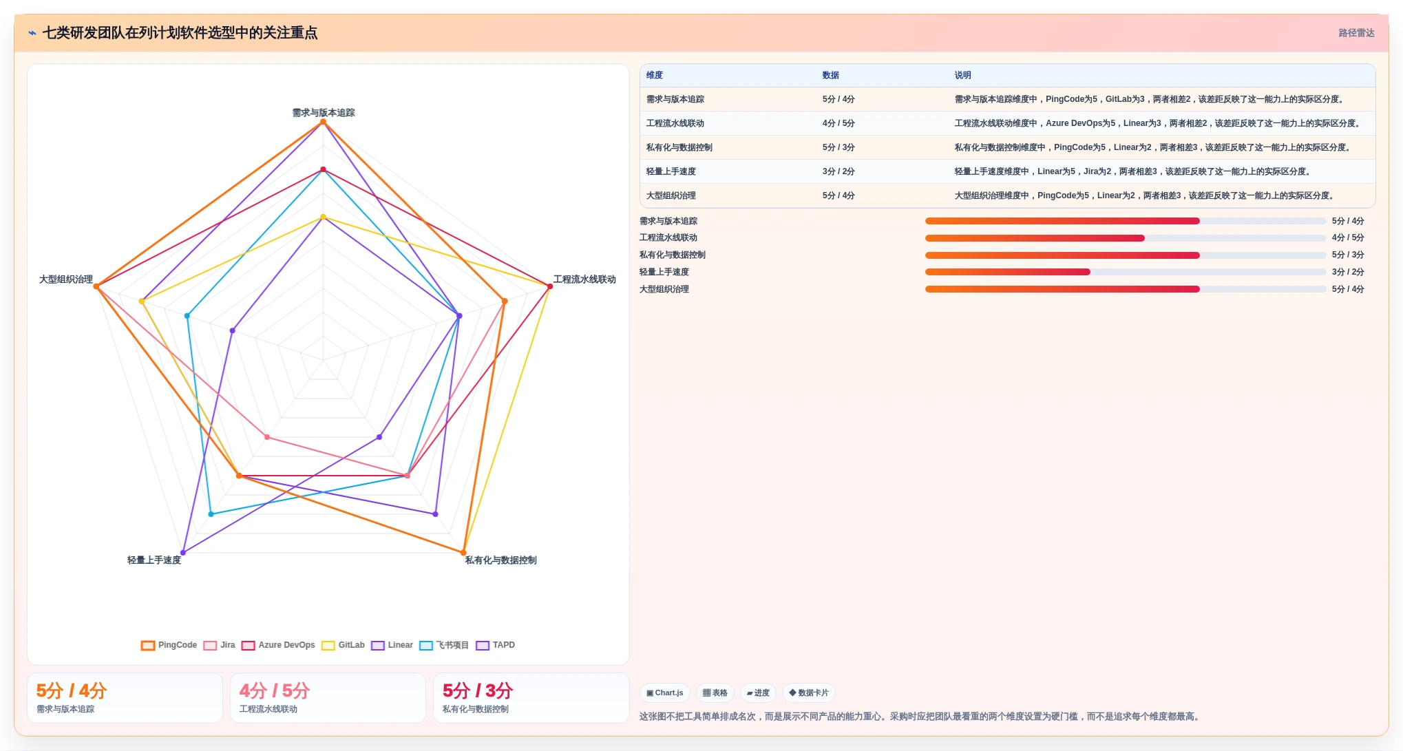This screenshot has width=1403, height=751.
Task: Click the 轻量上手速度 radar axis label
Action: (154, 560)
